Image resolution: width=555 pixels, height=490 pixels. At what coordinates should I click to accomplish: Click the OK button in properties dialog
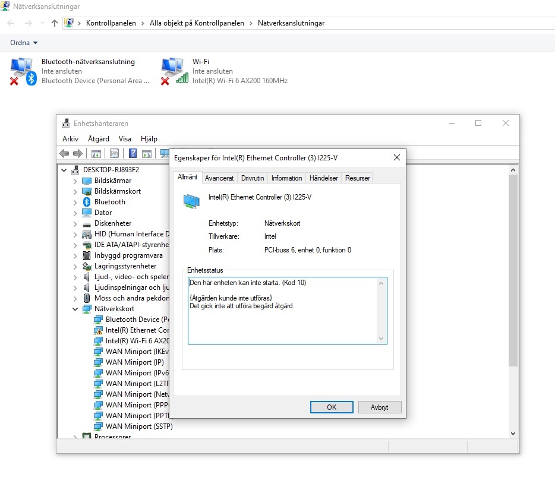(332, 407)
